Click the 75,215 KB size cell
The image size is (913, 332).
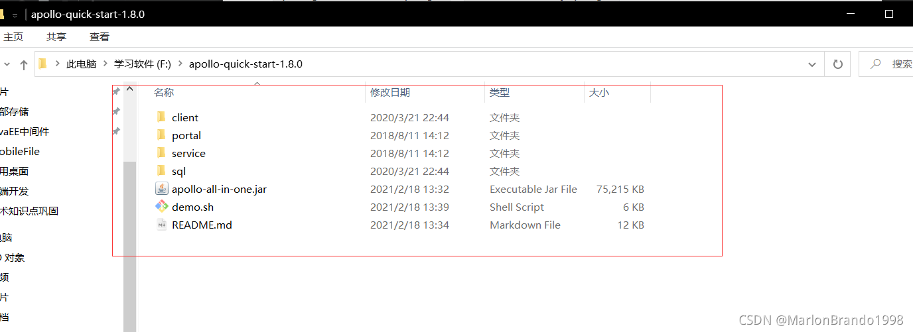point(620,189)
